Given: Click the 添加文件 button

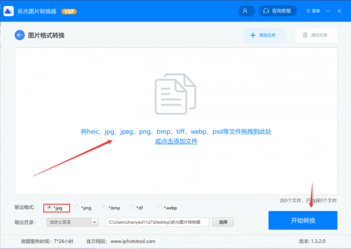Looking at the screenshot, I should coord(264,35).
